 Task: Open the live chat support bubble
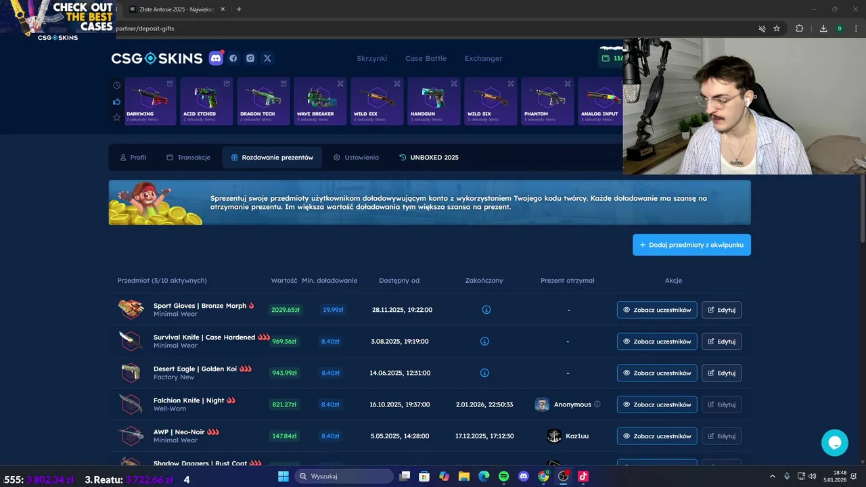(x=835, y=443)
